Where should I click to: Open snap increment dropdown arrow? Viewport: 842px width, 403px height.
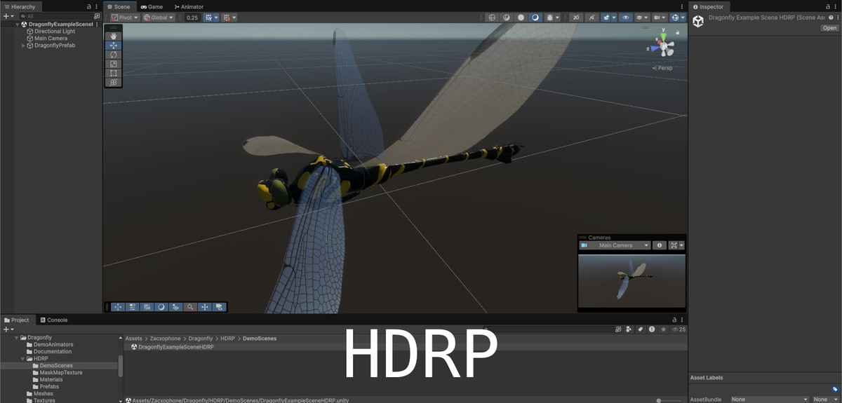[x=234, y=18]
